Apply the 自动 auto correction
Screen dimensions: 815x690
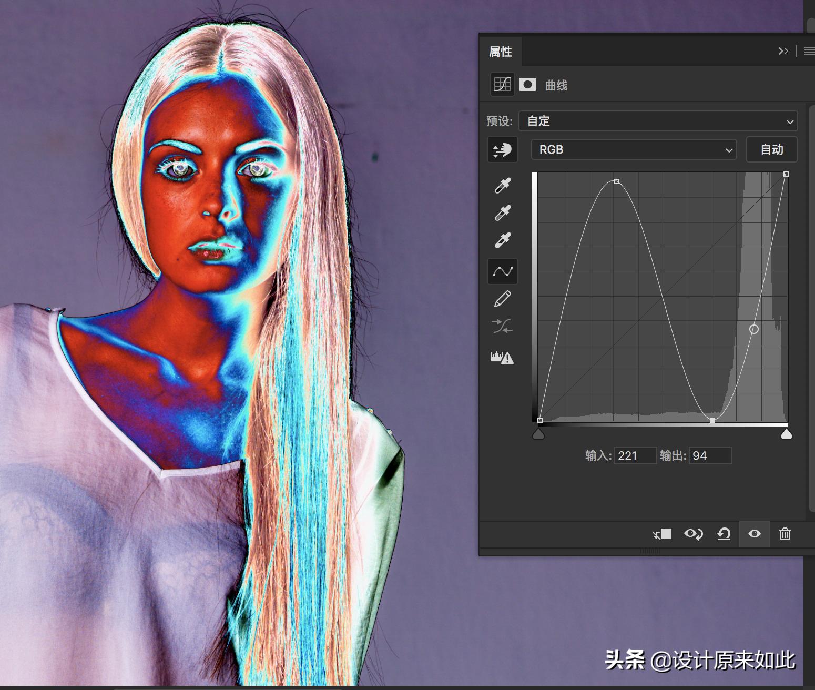pyautogui.click(x=771, y=149)
